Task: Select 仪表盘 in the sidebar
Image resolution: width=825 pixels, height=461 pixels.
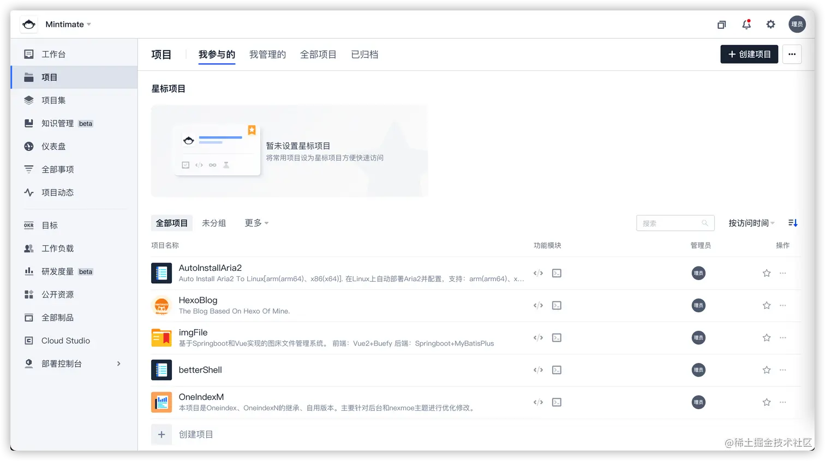Action: point(55,146)
